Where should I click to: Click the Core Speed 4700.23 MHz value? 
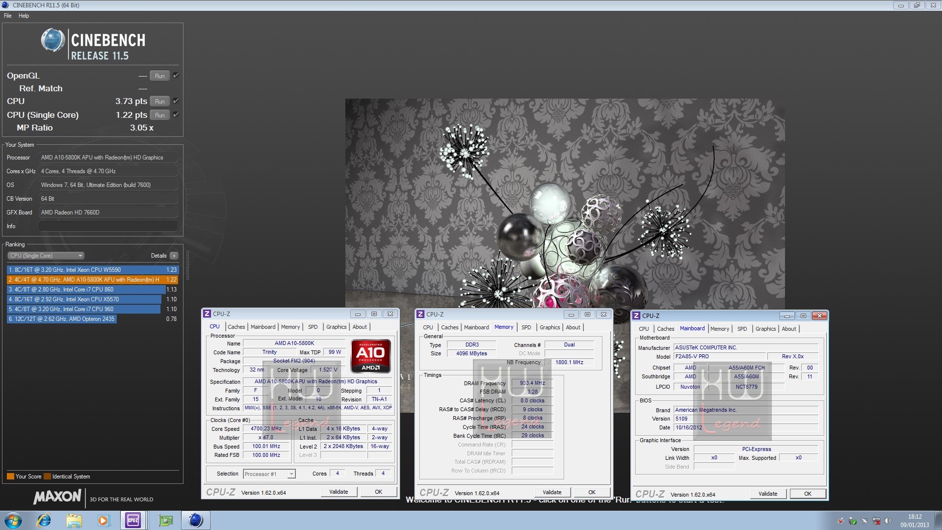(266, 428)
